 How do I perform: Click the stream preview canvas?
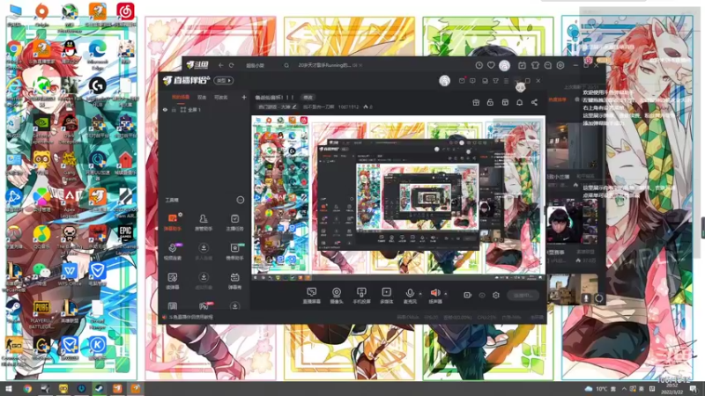(x=398, y=197)
